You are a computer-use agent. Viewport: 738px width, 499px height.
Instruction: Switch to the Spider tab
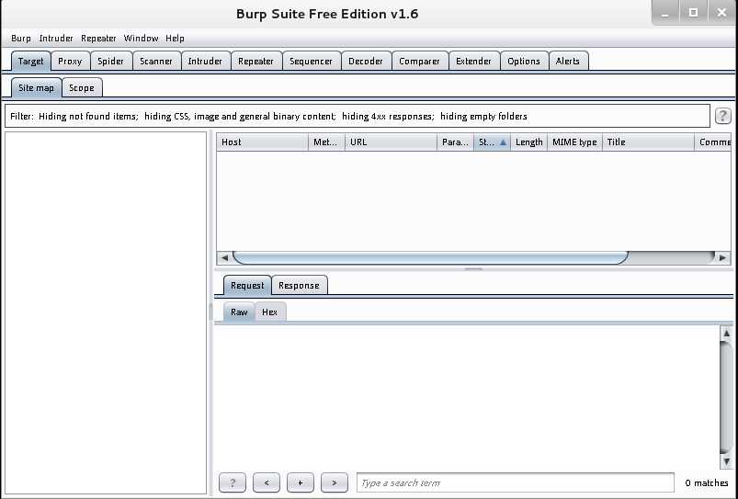coord(110,62)
